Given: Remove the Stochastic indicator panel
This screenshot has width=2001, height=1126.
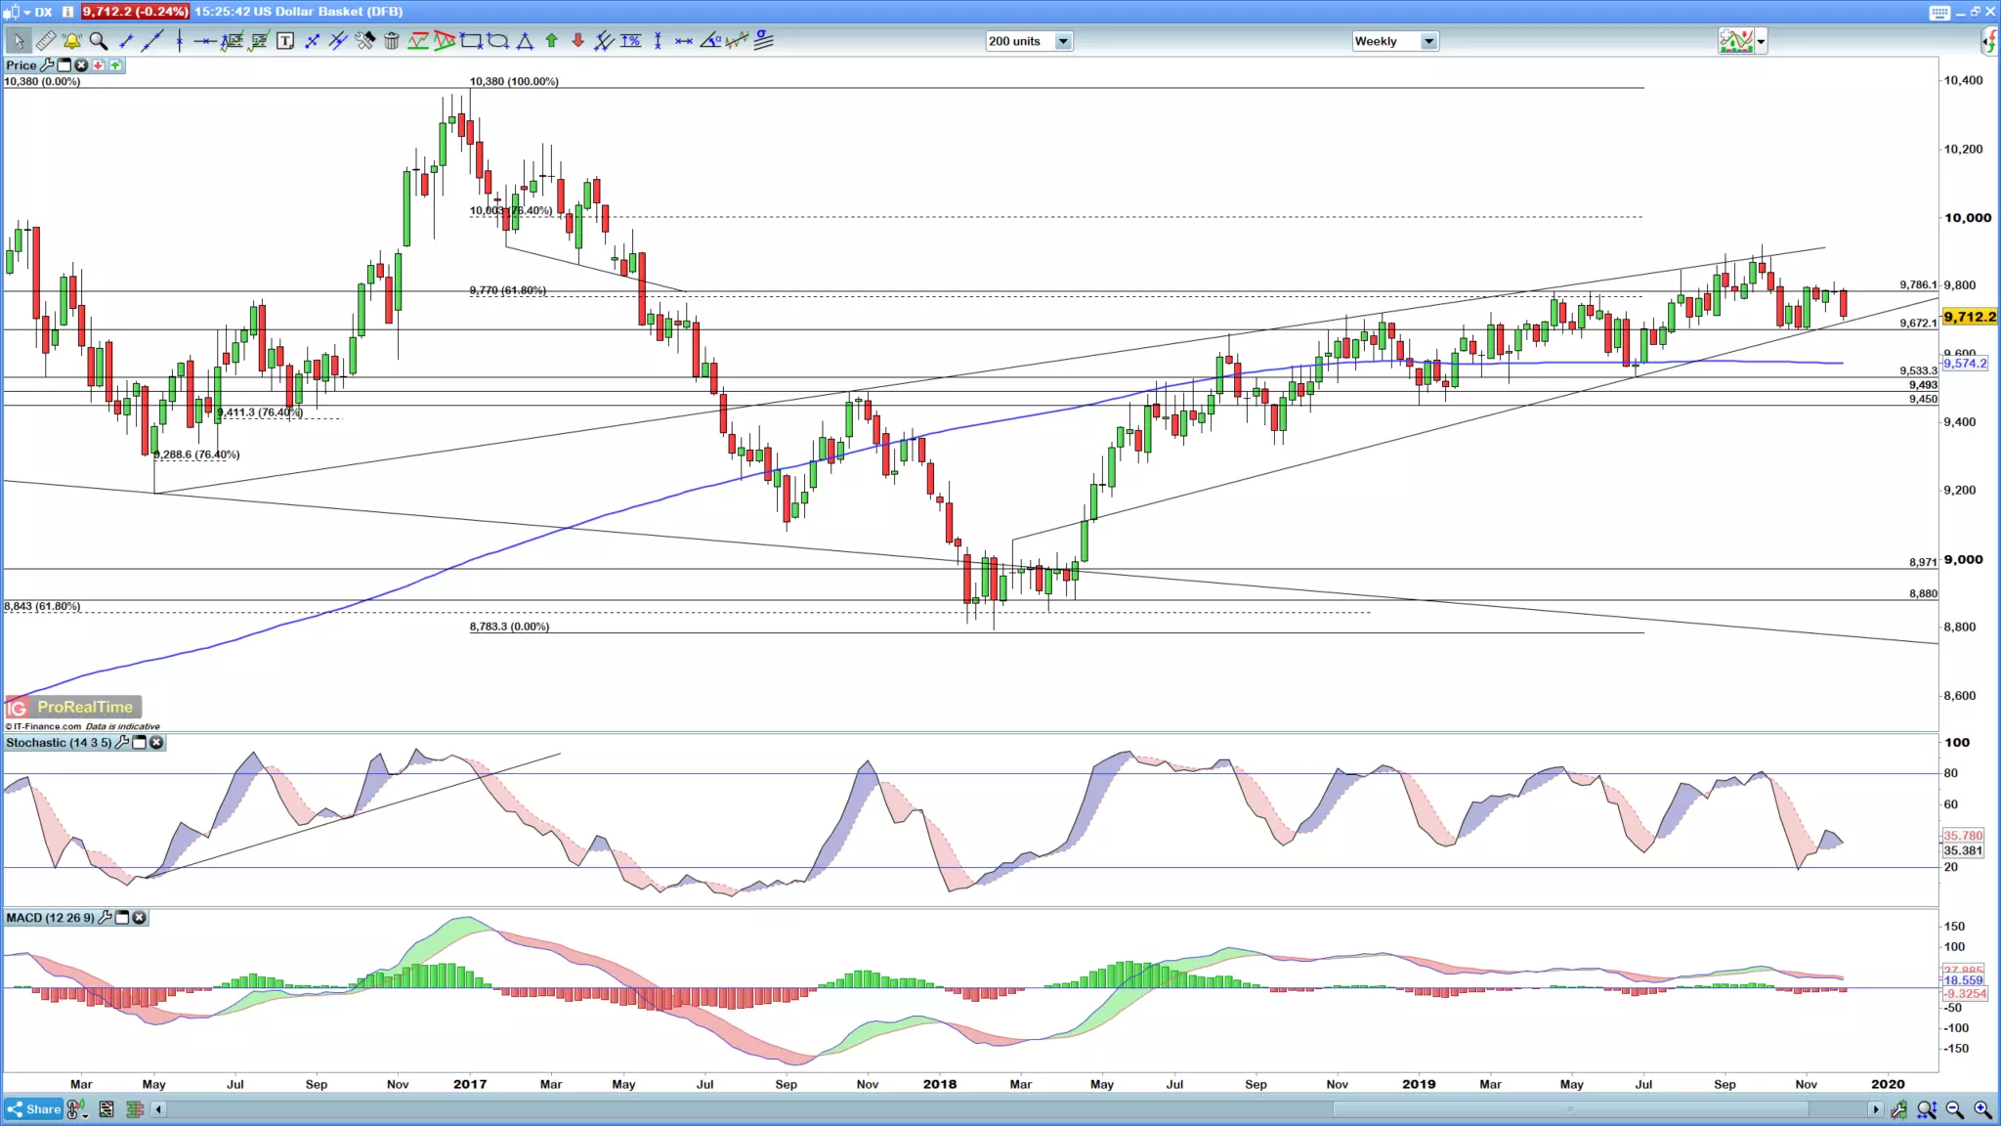Looking at the screenshot, I should (156, 743).
